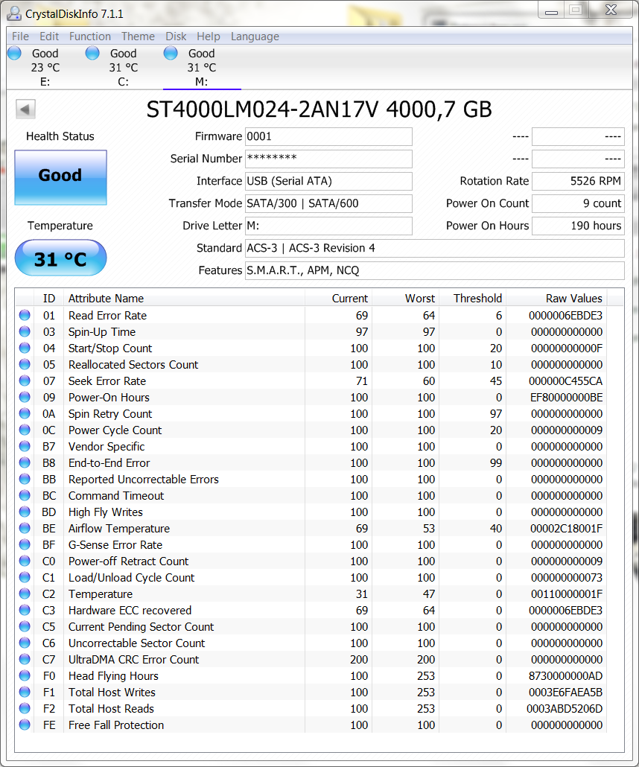This screenshot has width=639, height=767.
Task: Click status orb for Current Pending Sector Count
Action: click(x=25, y=626)
